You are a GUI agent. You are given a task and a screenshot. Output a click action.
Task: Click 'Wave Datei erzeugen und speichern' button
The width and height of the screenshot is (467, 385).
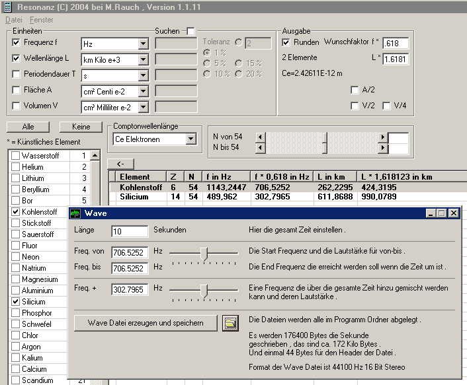(x=146, y=322)
